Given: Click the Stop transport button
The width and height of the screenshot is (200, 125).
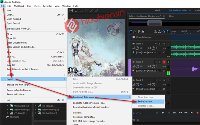Looking at the screenshot, I should click(x=157, y=113).
